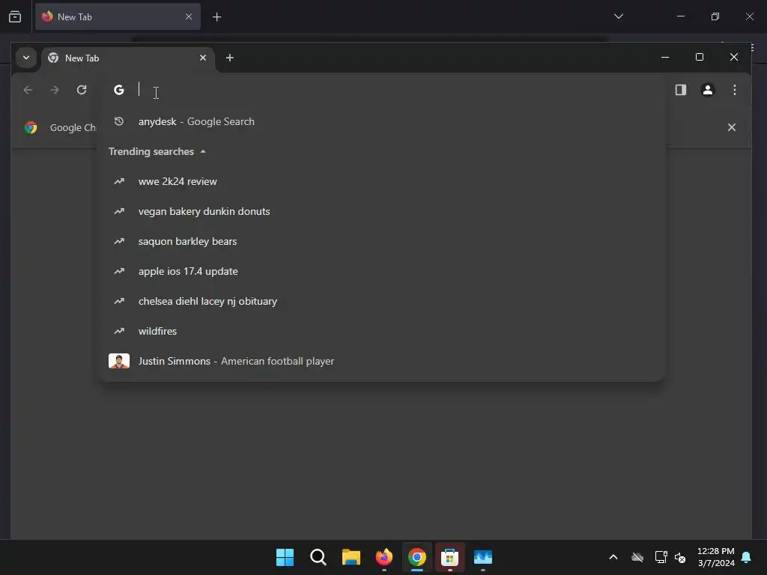
Task: Open Microsoft Store from taskbar
Action: (x=449, y=557)
